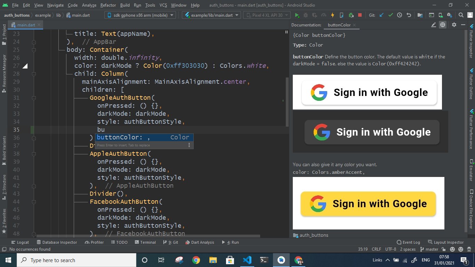
Task: Open the Dart Analysis tool window
Action: [200, 242]
